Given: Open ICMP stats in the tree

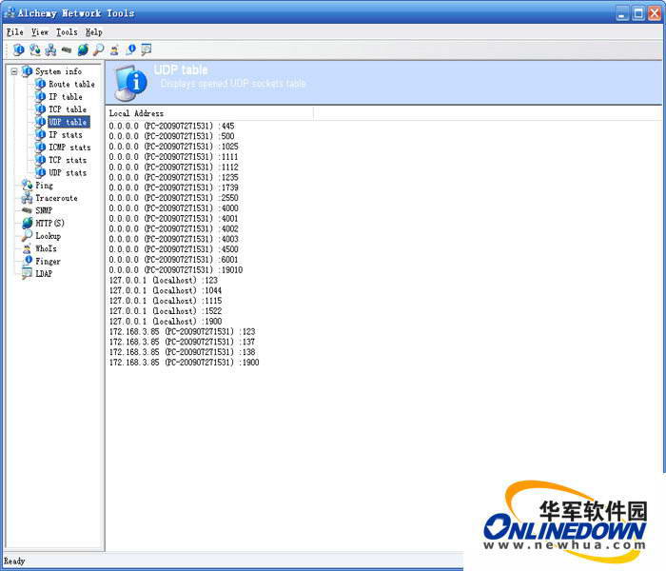Looking at the screenshot, I should [69, 148].
